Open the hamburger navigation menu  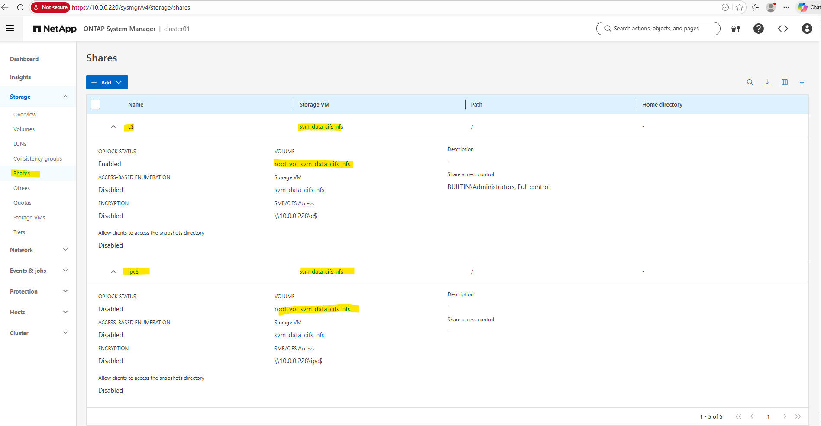[10, 29]
